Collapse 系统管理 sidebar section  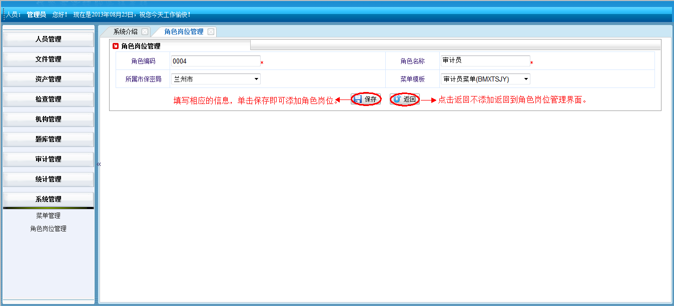coord(49,199)
